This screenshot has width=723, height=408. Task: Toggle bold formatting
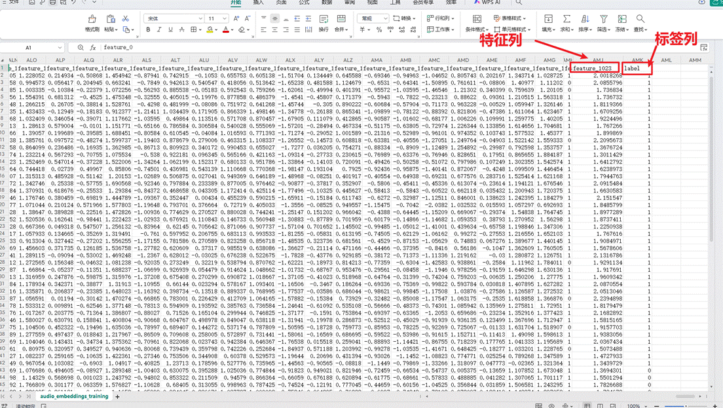point(148,29)
